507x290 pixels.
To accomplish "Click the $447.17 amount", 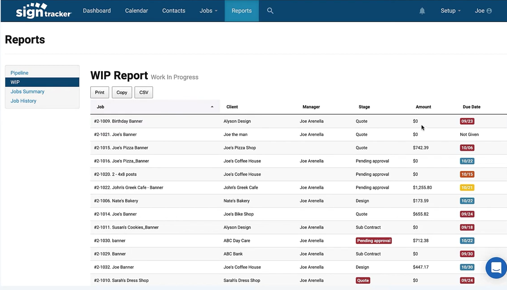I will 421,267.
